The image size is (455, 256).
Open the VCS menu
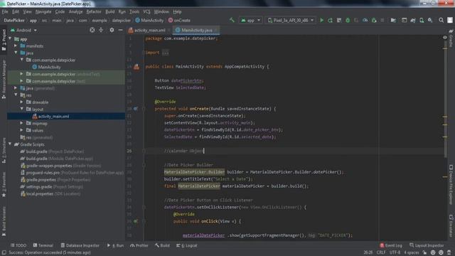pyautogui.click(x=146, y=11)
